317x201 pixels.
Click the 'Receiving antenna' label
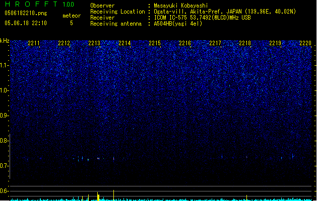coord(116,24)
